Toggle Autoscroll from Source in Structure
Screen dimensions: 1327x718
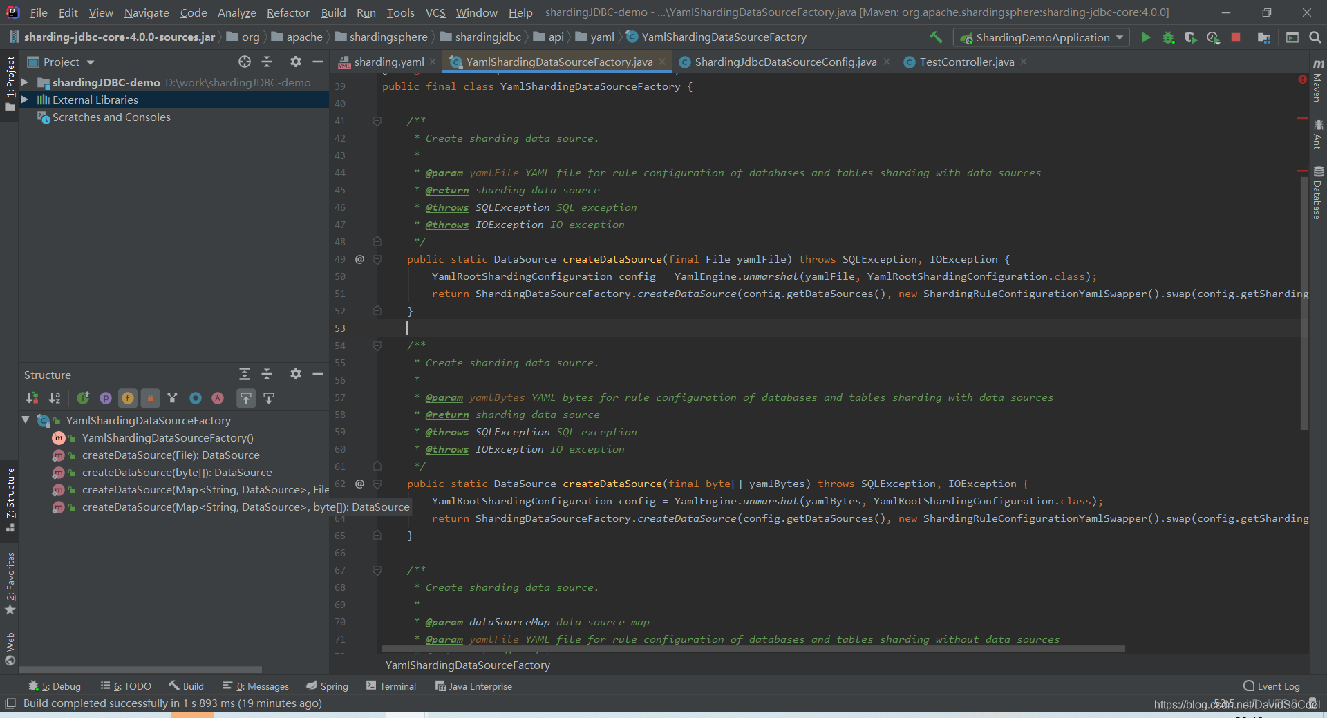click(x=269, y=398)
